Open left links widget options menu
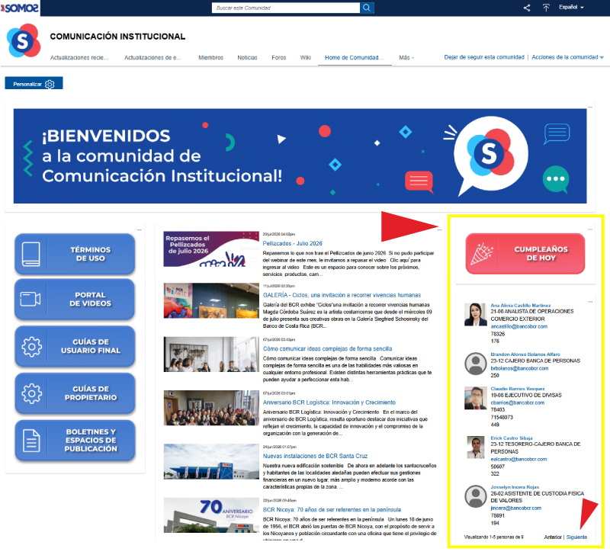 click(140, 229)
